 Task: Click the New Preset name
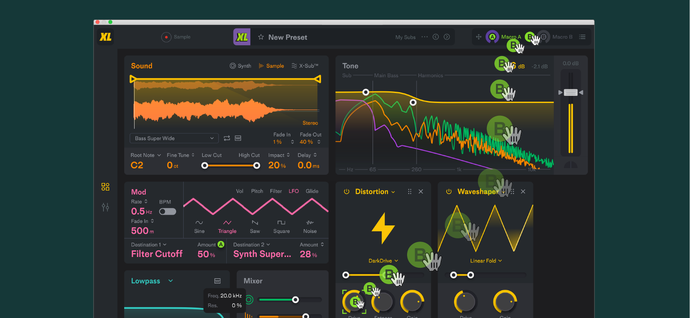point(288,37)
